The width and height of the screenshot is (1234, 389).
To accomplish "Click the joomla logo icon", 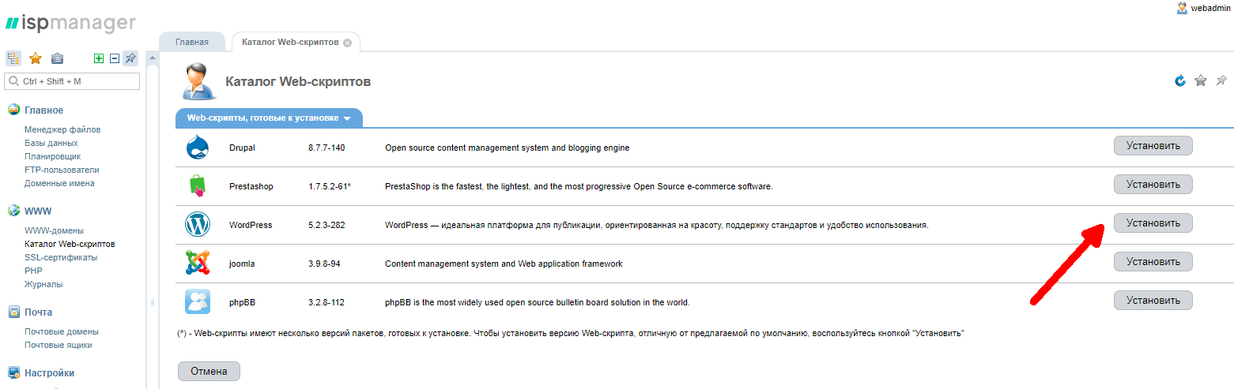I will pyautogui.click(x=198, y=263).
